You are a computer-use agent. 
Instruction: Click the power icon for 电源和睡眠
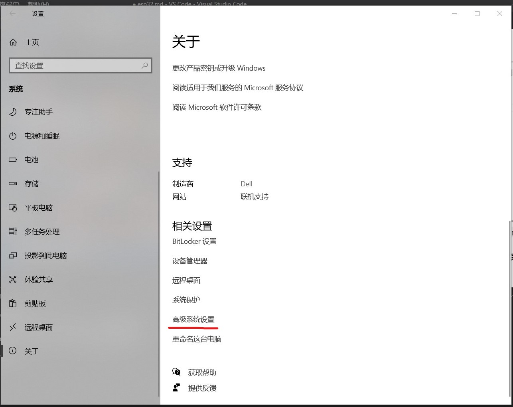[13, 136]
